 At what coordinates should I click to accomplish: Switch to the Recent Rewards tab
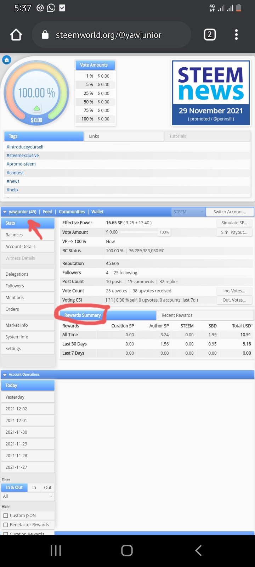[205, 315]
